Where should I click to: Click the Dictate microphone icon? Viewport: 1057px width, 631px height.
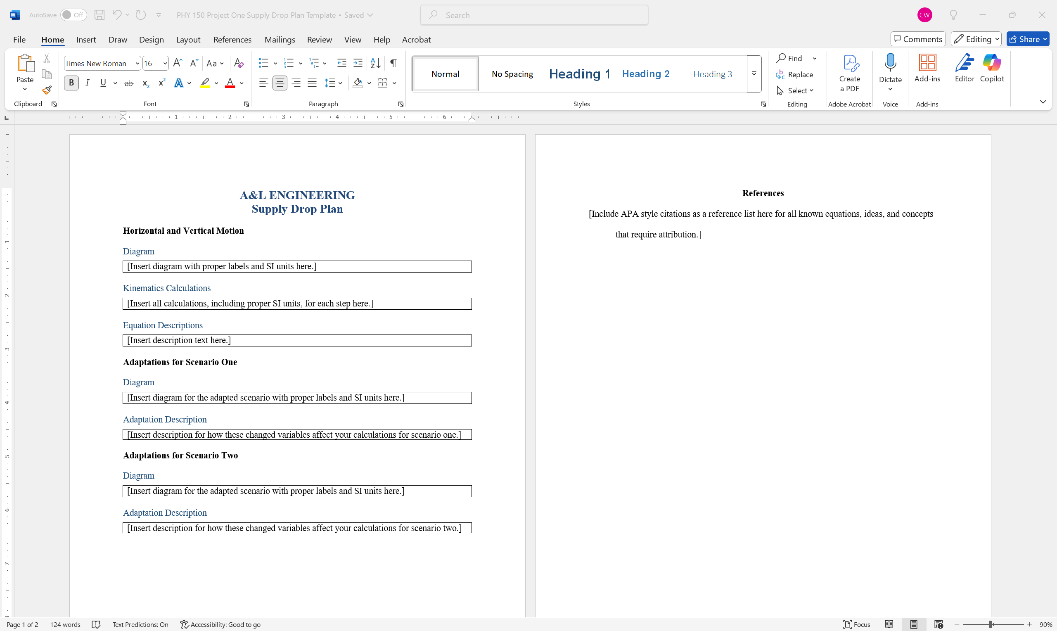[890, 63]
